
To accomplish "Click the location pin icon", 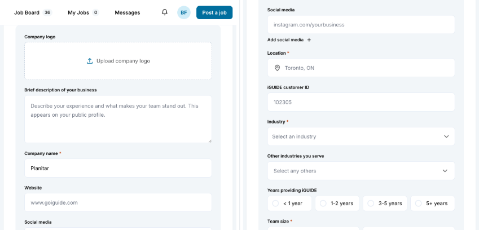I will click(277, 68).
